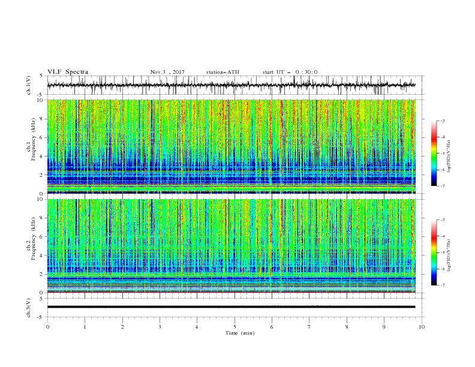Click the 'Time (min)' axis title
The image size is (475, 367).
[240, 333]
